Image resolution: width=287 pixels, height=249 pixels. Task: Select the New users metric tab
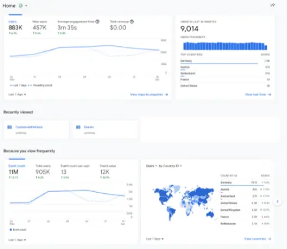click(x=40, y=27)
